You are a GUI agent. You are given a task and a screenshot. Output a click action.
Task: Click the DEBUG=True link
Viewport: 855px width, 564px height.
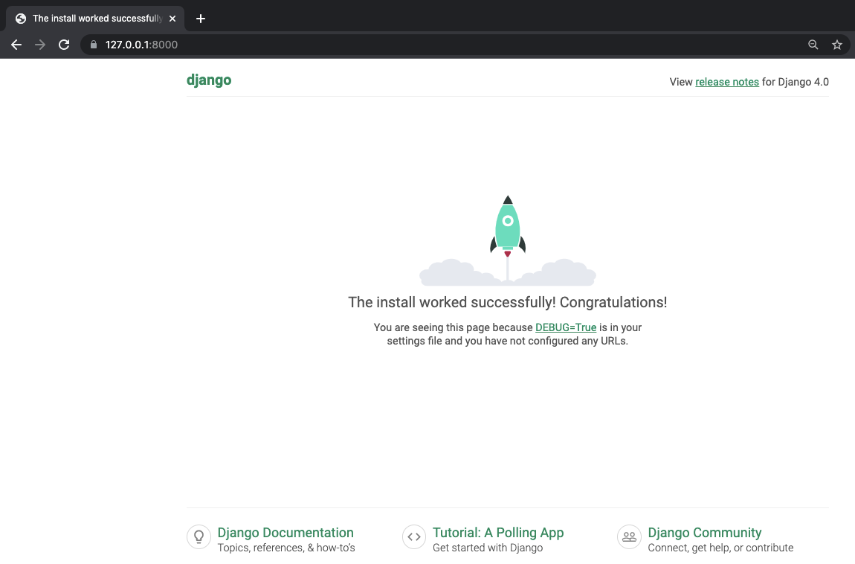[566, 327]
